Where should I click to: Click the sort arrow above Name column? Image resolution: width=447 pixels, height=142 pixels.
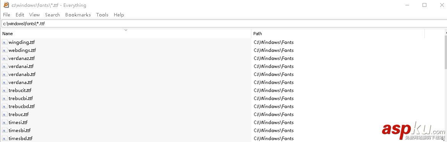pos(126,30)
